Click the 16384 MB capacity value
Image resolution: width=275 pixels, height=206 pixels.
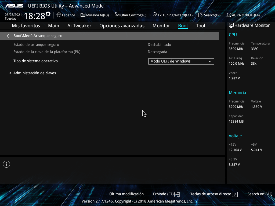236,122
